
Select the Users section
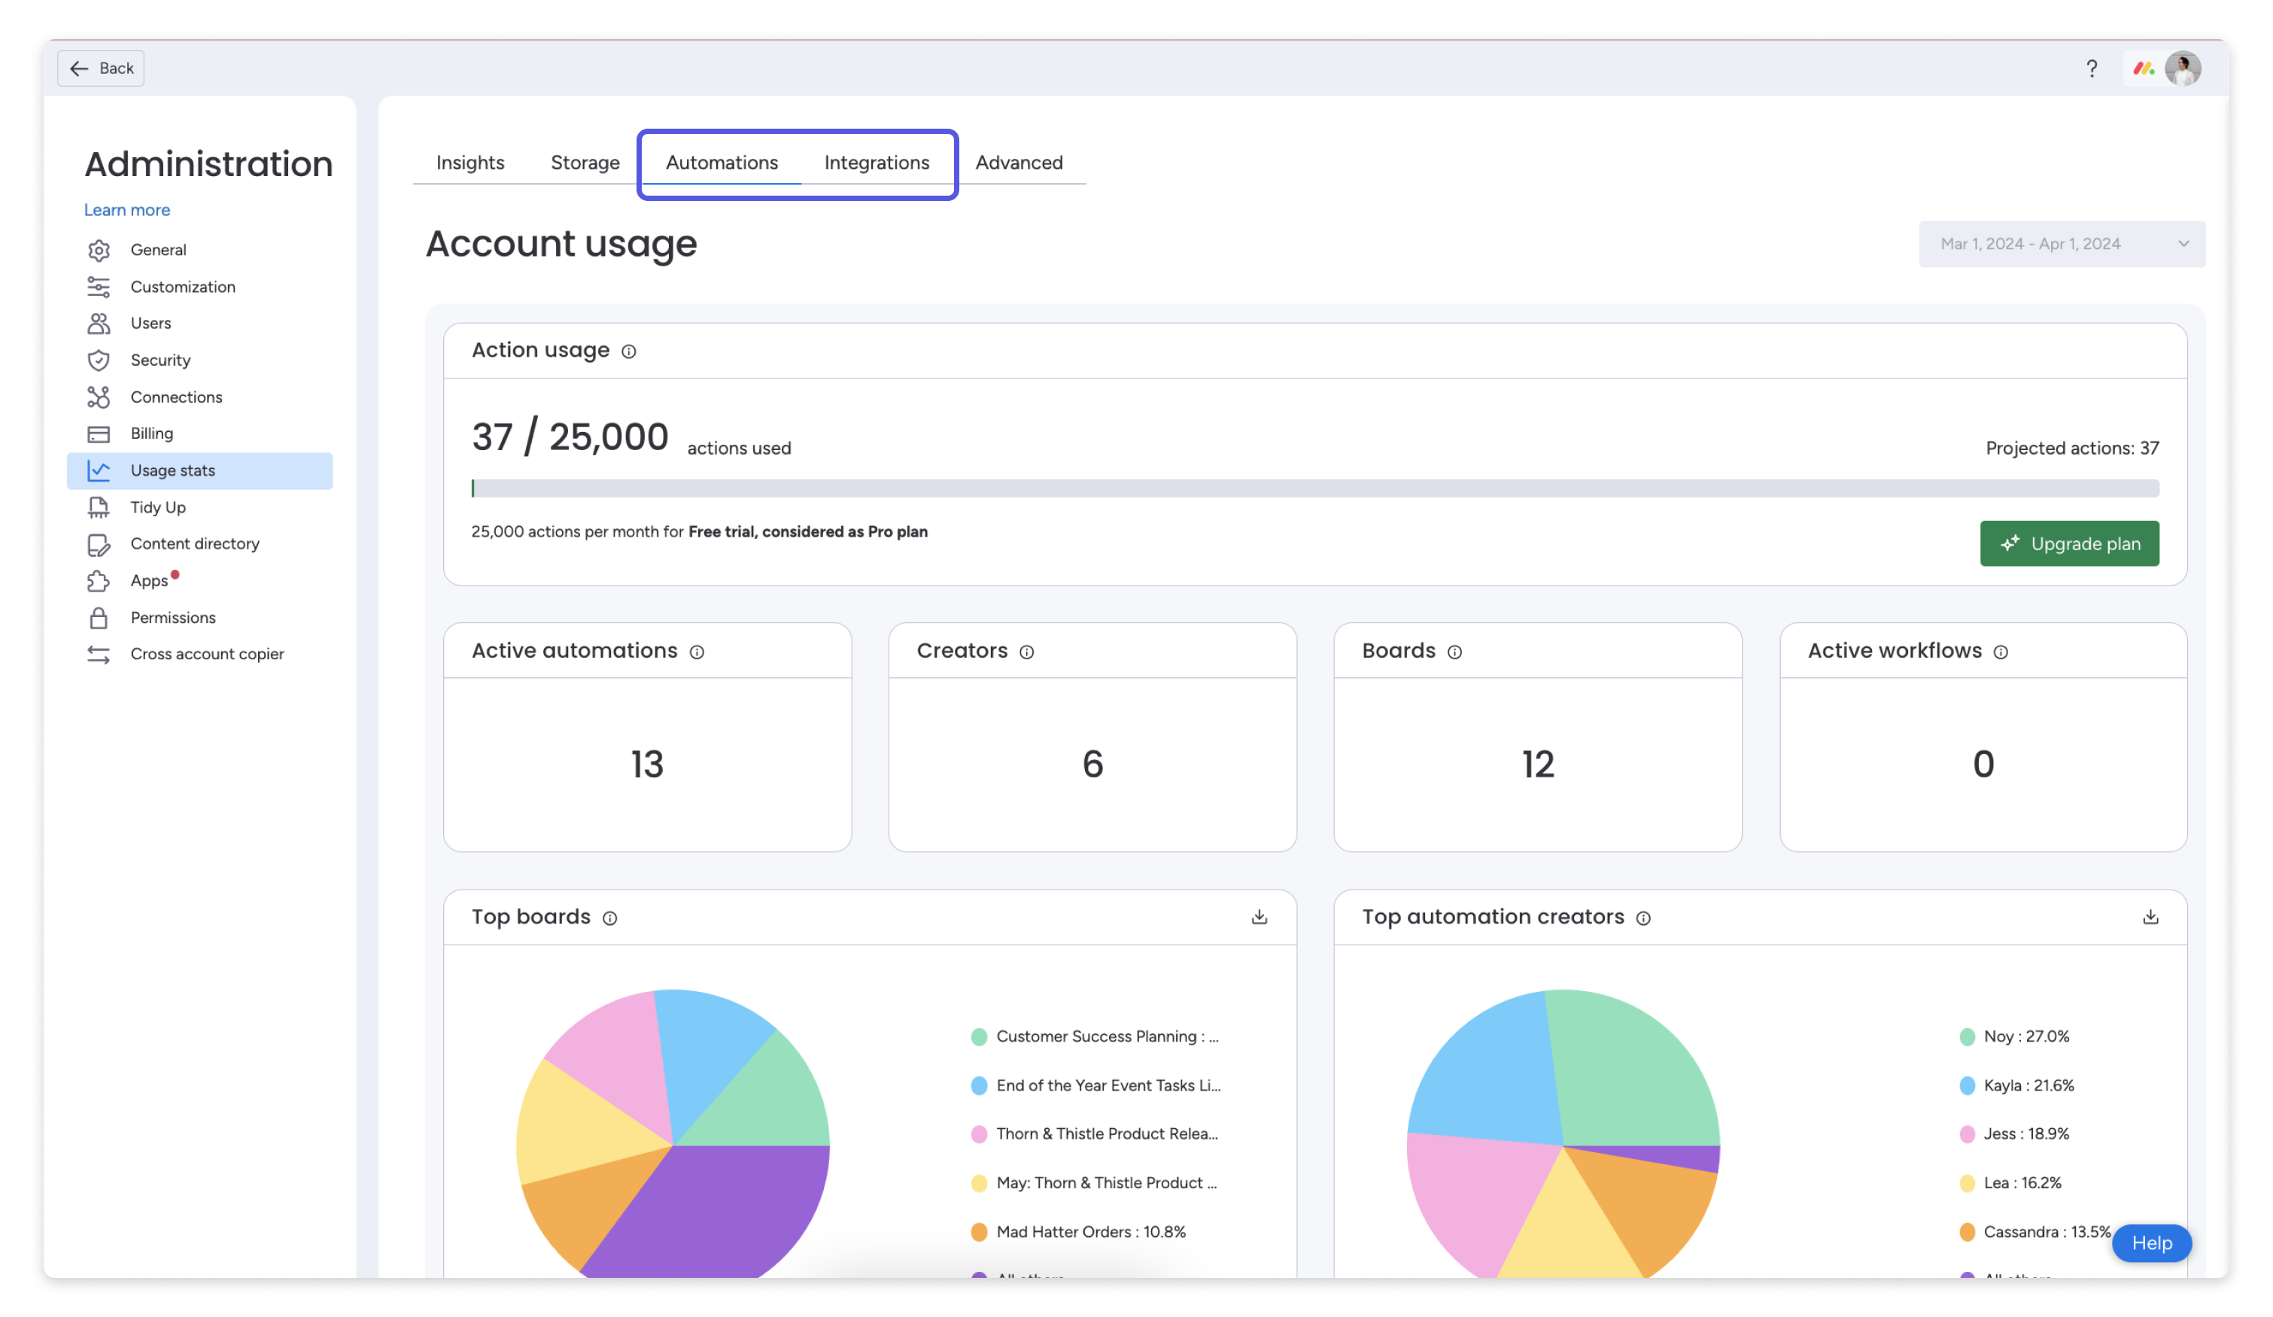[150, 323]
